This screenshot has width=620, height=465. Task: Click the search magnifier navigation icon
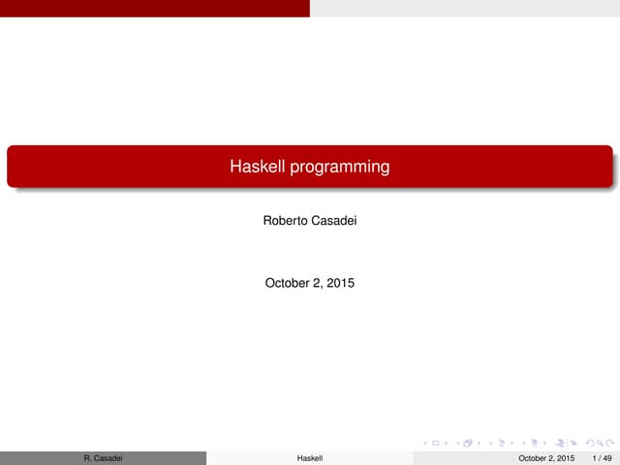(x=599, y=443)
